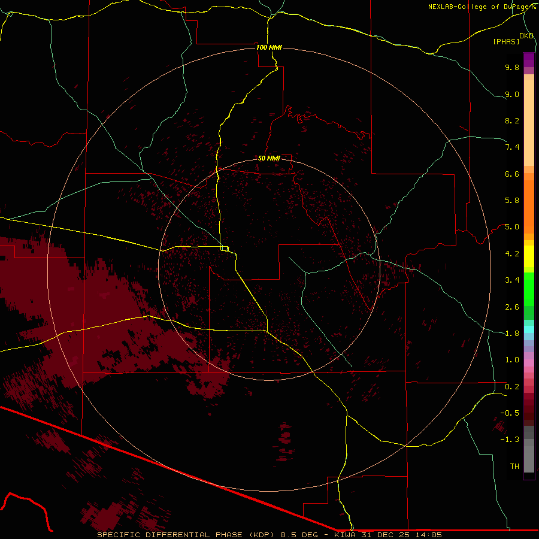Pick the 2.6 scale value
Screen dimensions: 539x539
(x=512, y=307)
